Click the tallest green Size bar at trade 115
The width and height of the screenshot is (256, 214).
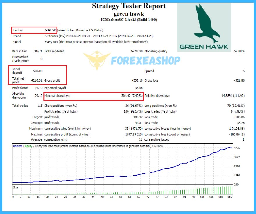(232, 190)
